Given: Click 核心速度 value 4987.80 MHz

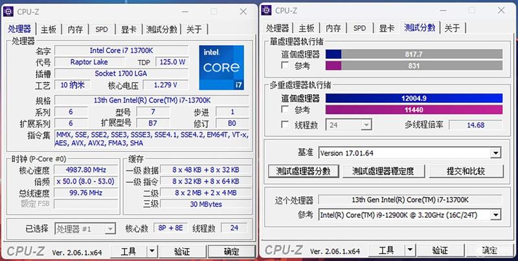Looking at the screenshot, I should [x=85, y=170].
